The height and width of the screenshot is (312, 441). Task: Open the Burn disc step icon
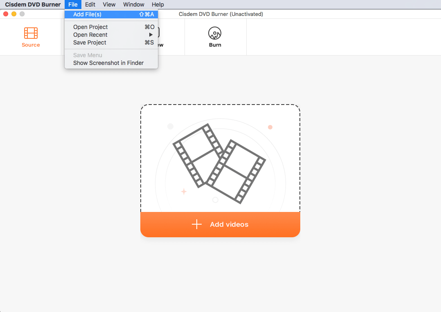[215, 33]
